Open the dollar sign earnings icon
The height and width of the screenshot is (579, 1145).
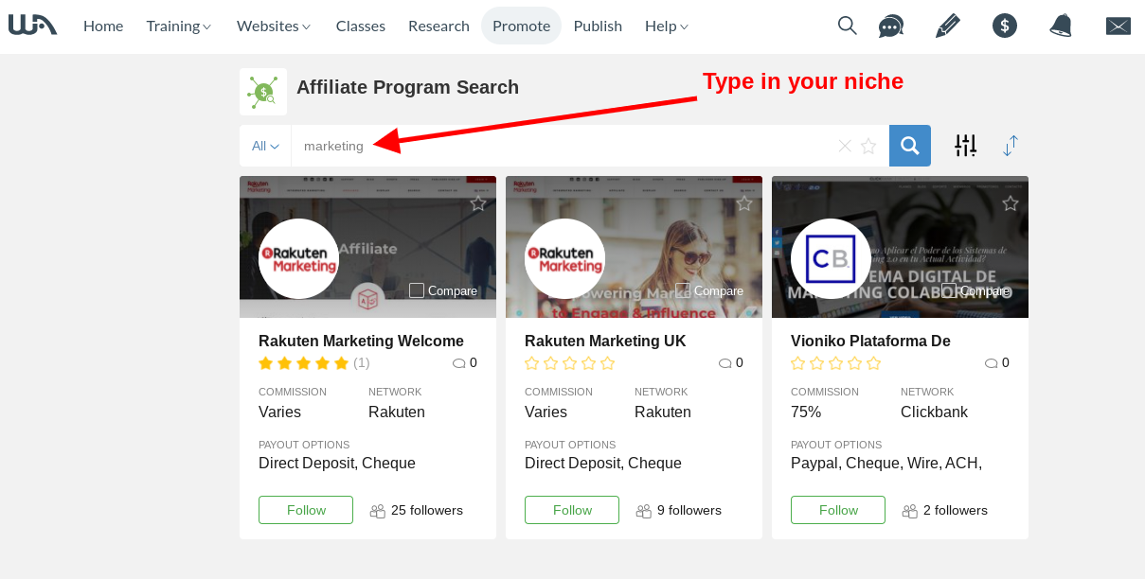[x=1005, y=26]
